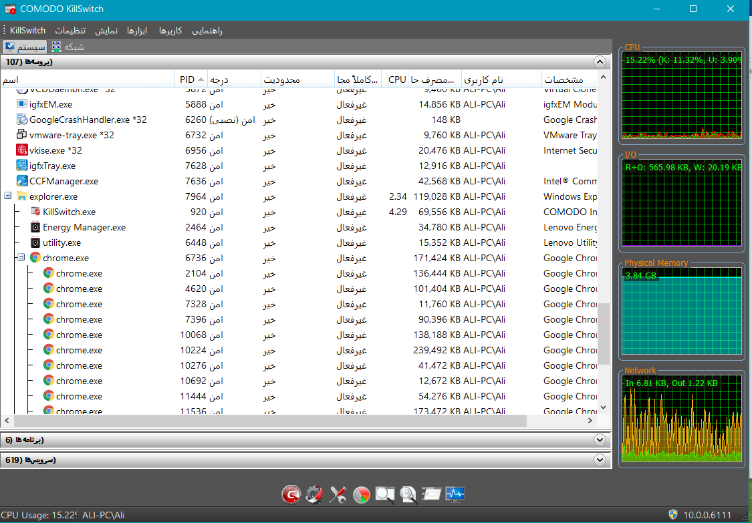Click the stacked folder window toolbar icon
Image resolution: width=752 pixels, height=523 pixels.
[432, 494]
